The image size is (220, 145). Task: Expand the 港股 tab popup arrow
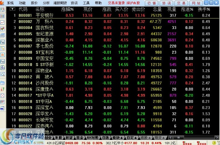tap(150, 138)
